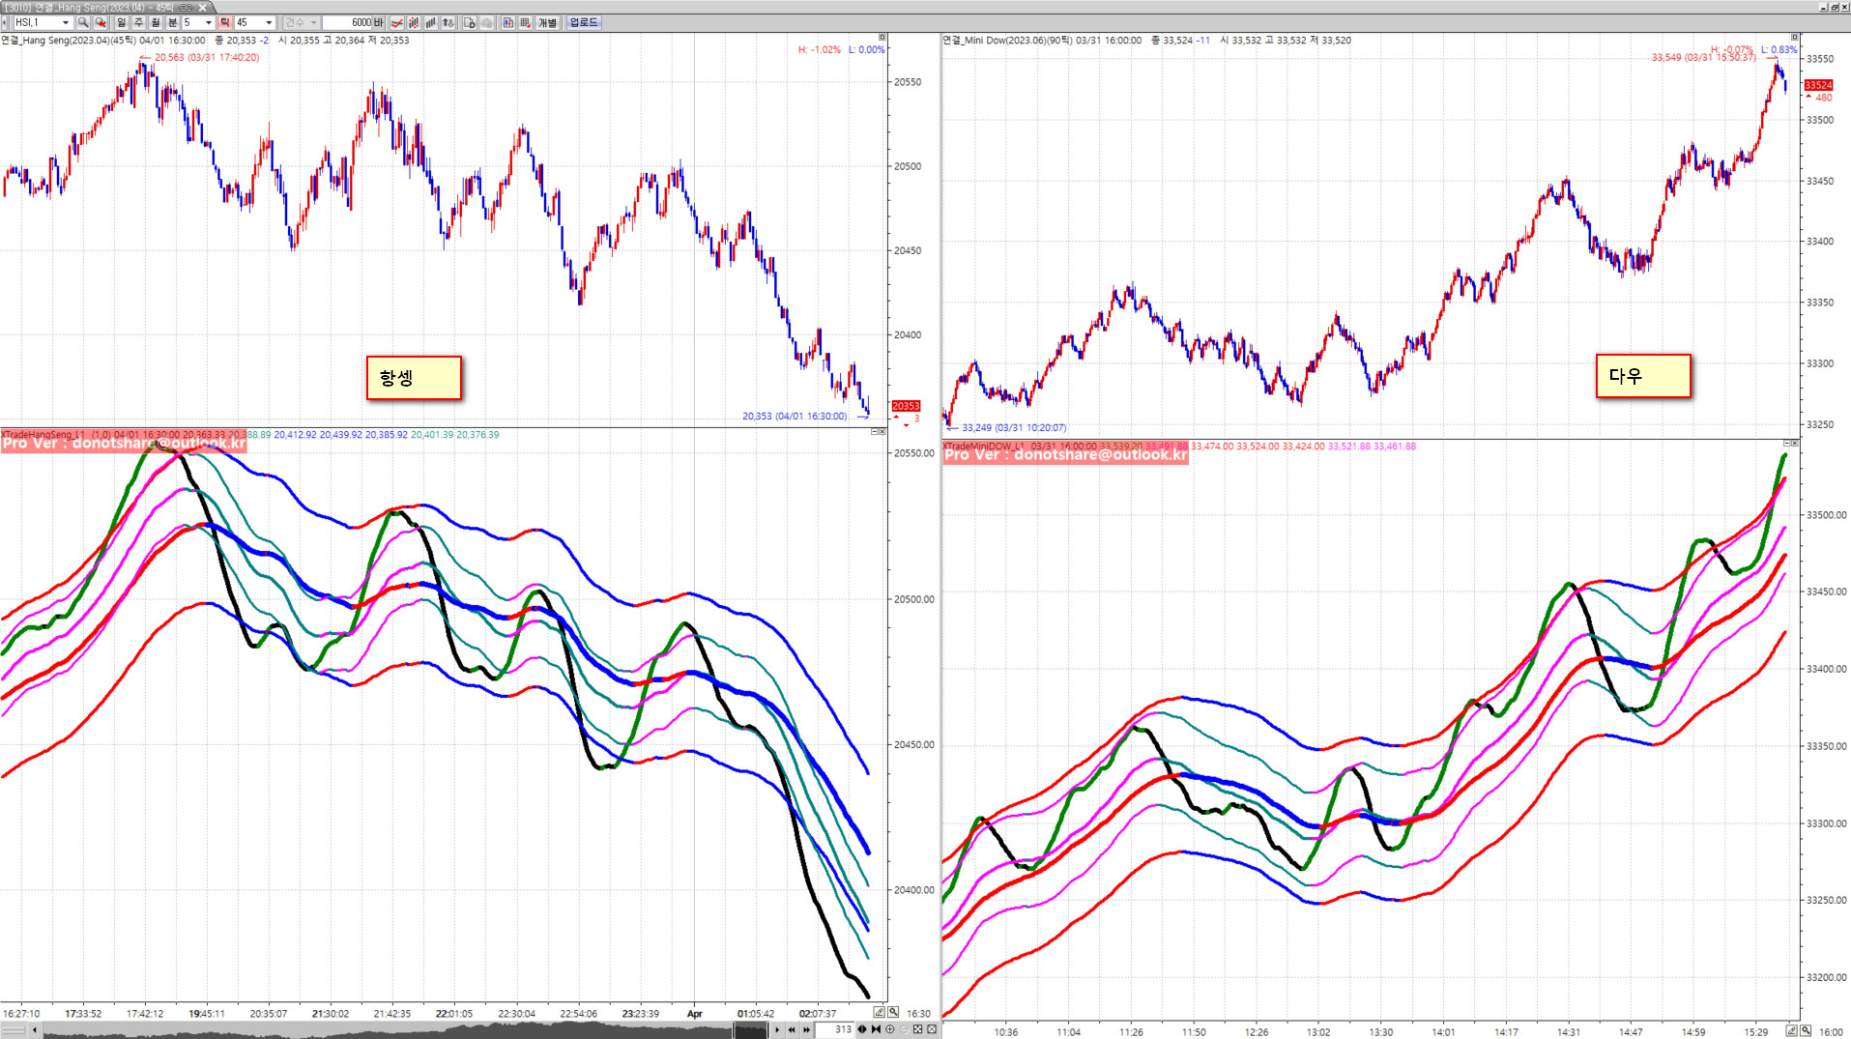1851x1039 pixels.
Task: Click the red-arrow symbol lookup icon
Action: (101, 22)
